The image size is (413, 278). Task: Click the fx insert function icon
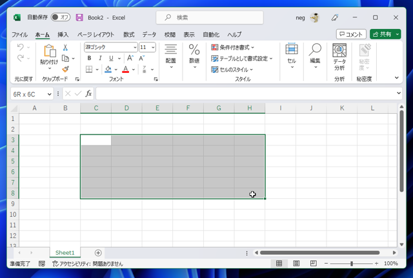(x=88, y=93)
